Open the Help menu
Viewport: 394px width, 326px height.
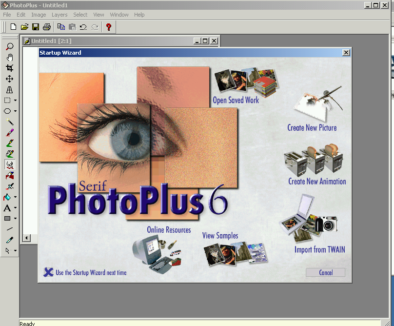click(139, 15)
